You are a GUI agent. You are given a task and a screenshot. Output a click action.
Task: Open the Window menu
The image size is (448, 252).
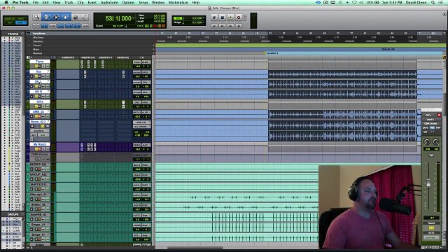(158, 2)
